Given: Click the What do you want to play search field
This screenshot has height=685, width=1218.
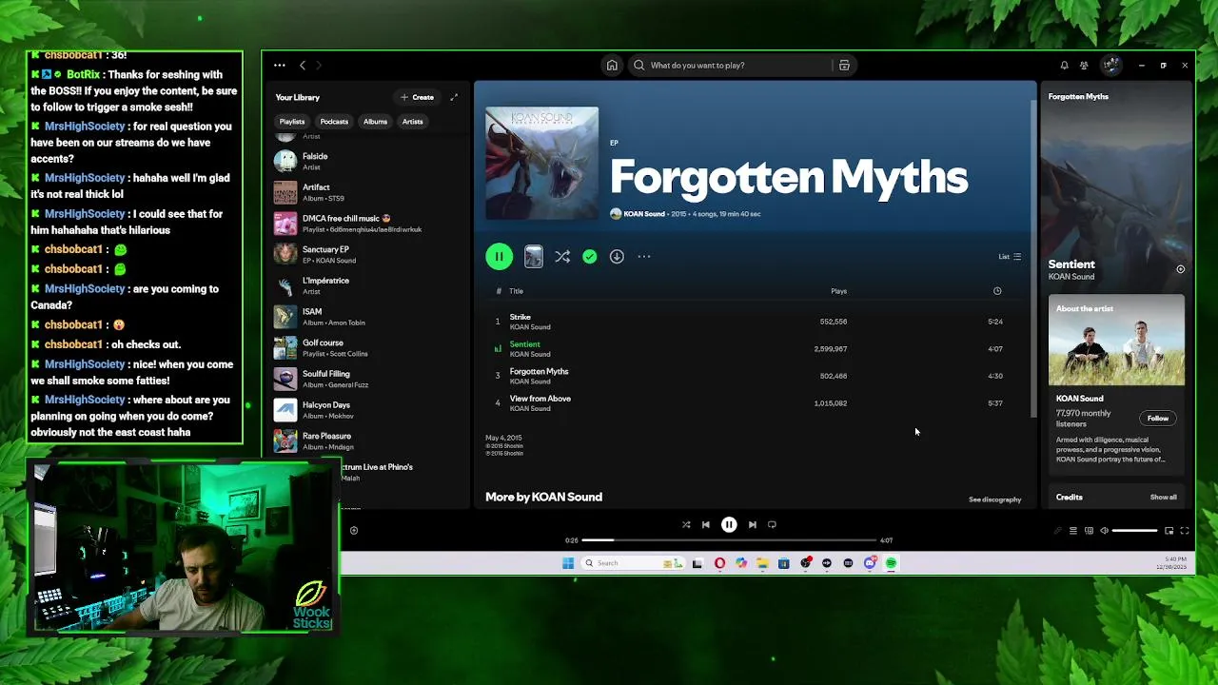Looking at the screenshot, I should [729, 66].
